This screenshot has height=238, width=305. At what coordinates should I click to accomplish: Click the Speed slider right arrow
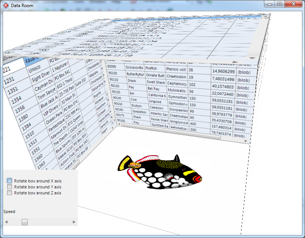point(74,222)
